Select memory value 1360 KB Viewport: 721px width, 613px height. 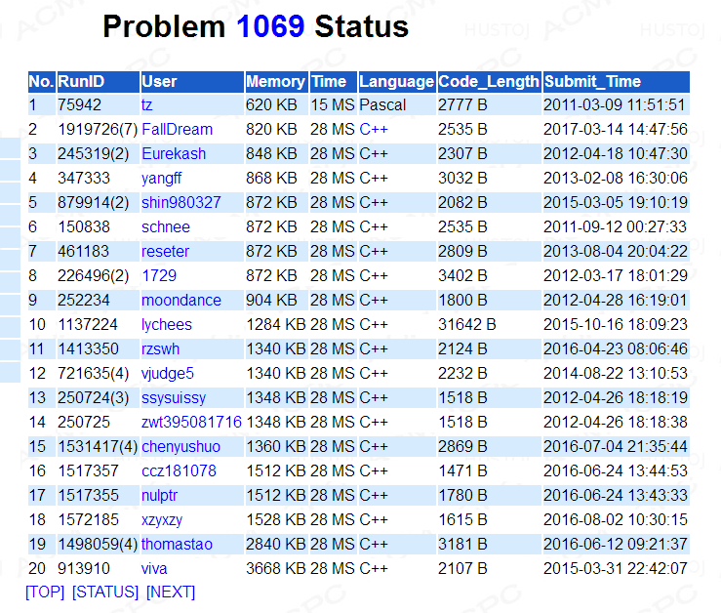(276, 446)
